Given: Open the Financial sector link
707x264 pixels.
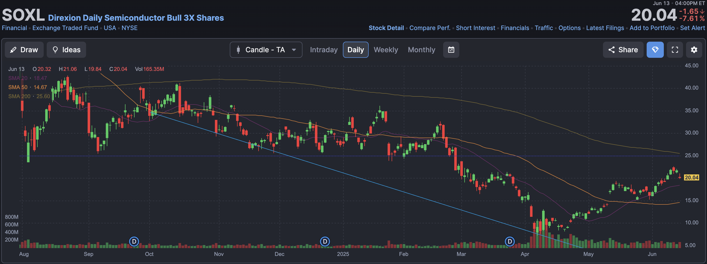Looking at the screenshot, I should point(14,28).
